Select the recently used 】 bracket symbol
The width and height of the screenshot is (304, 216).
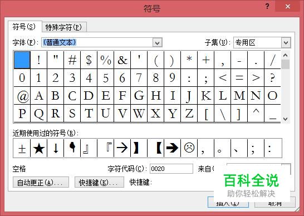(139, 148)
